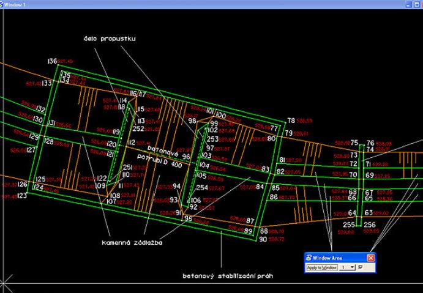Click the Window 1 title bar system icon
This screenshot has width=423, height=293.
coord(1,4)
